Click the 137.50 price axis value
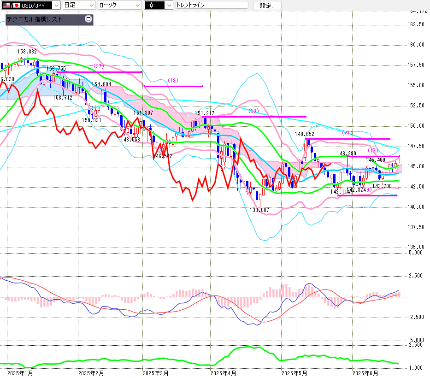 tap(416, 227)
